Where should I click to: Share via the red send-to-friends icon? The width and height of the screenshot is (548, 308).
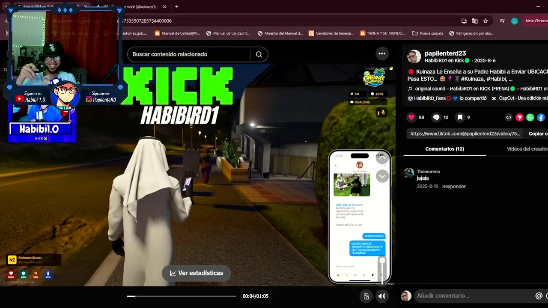pyautogui.click(x=519, y=117)
